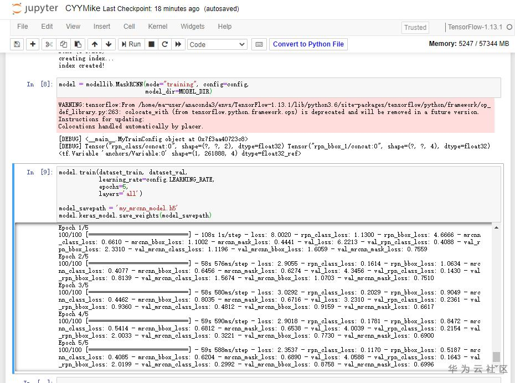Click the my_mrcnn_model.h5 string
Screen dimensions: 515x383
tap(147, 209)
